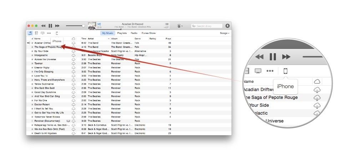Click iCloud download icon for Taxman
Screen dimensions: 349x166
(x=74, y=63)
